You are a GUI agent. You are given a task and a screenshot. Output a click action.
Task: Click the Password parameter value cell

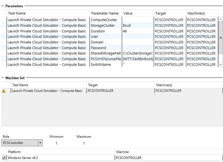(x=138, y=48)
